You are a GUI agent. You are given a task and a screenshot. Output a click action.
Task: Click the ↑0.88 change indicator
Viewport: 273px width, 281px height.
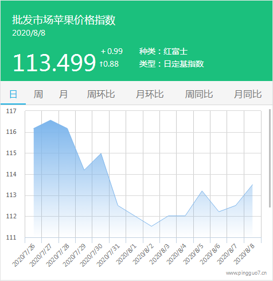tap(109, 64)
